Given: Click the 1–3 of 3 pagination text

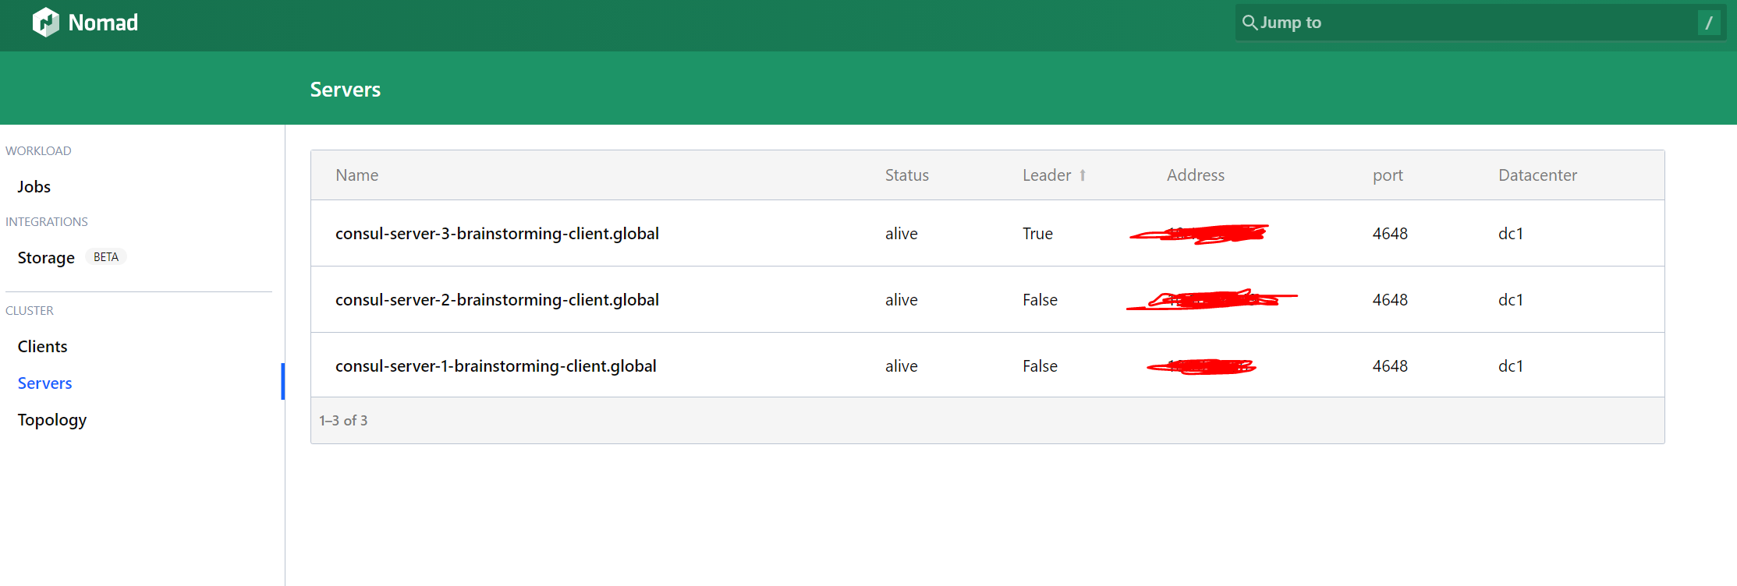Looking at the screenshot, I should tap(343, 421).
